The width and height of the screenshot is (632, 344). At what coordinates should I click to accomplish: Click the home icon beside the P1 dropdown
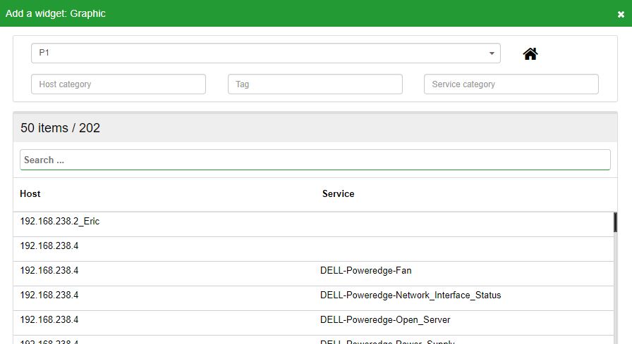click(x=530, y=53)
